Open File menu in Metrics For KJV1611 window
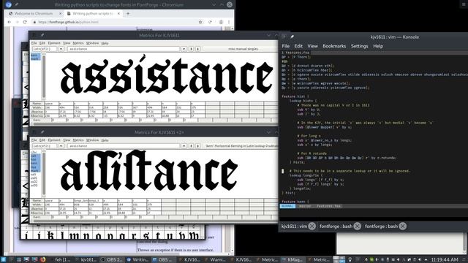The width and height of the screenshot is (468, 263). click(34, 43)
